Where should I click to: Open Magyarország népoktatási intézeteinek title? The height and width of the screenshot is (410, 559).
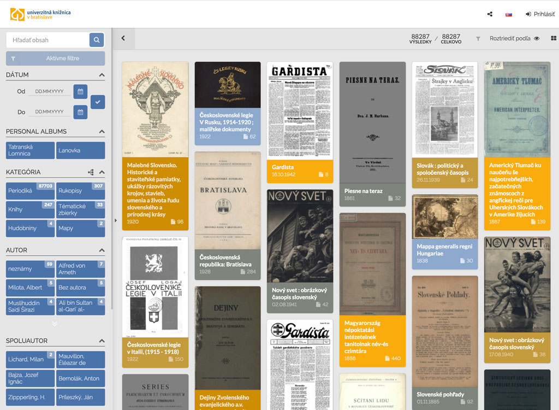coord(366,337)
